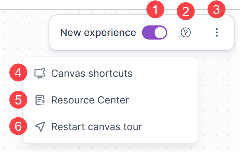Image resolution: width=240 pixels, height=152 pixels.
Task: Click red callout badge number 2
Action: (x=186, y=11)
